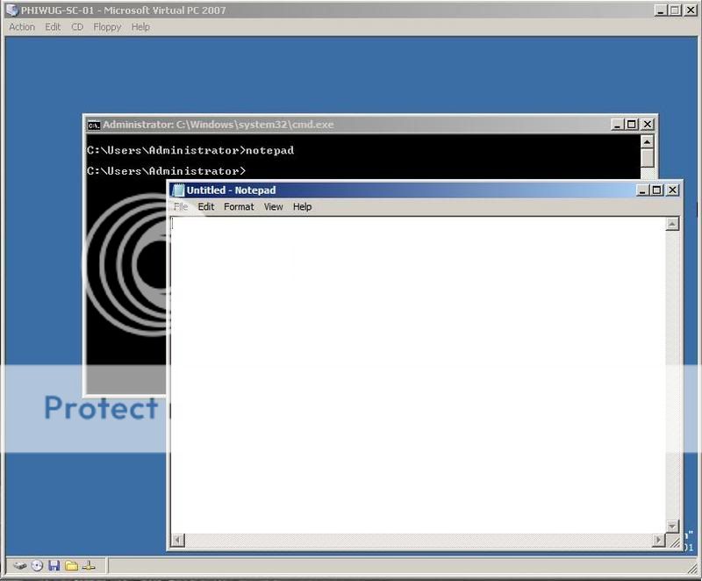
Task: Click the cmd.exe icon in its title bar
Action: tap(92, 124)
